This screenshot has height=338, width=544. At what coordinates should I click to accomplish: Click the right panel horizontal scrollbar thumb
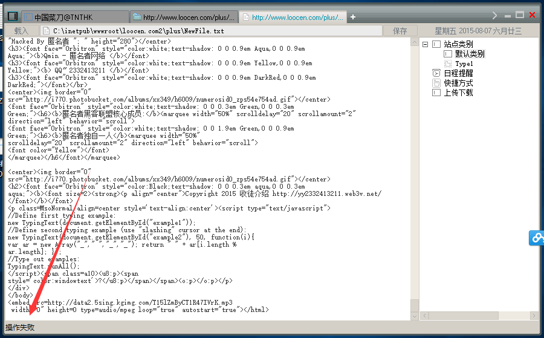point(463,316)
